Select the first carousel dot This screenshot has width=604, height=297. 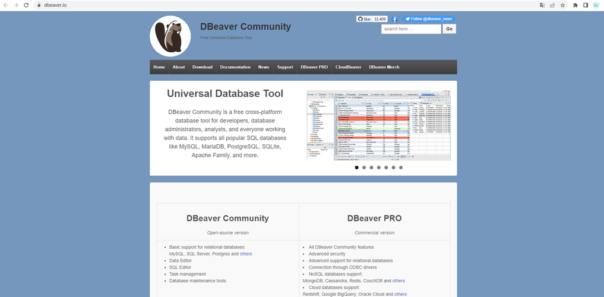(x=357, y=168)
